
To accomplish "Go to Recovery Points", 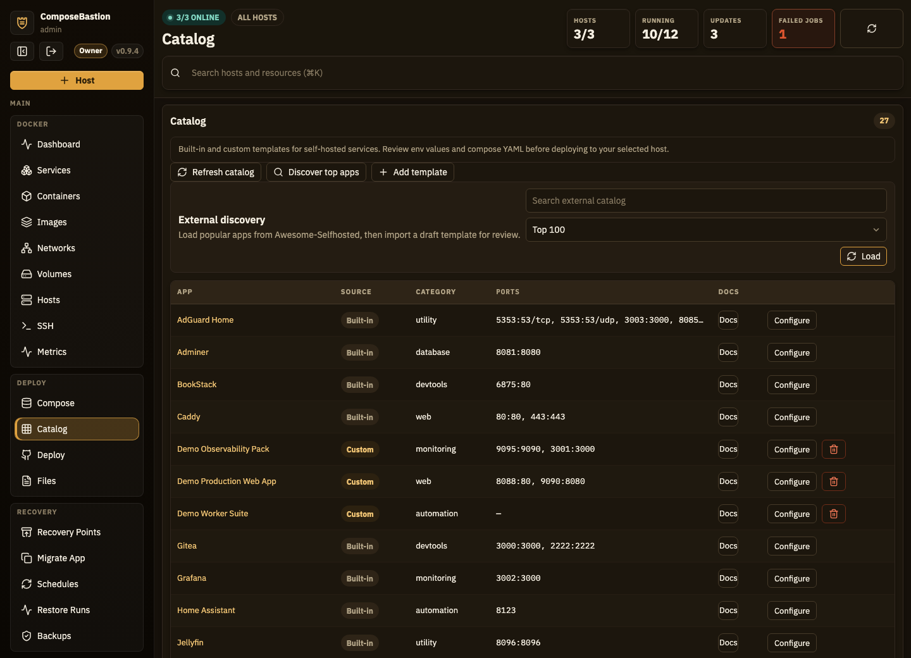I will tap(77, 532).
